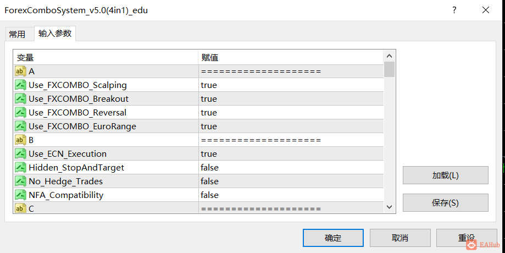Image resolution: width=505 pixels, height=253 pixels.
Task: Click the 加载(L) load button
Action: point(446,175)
